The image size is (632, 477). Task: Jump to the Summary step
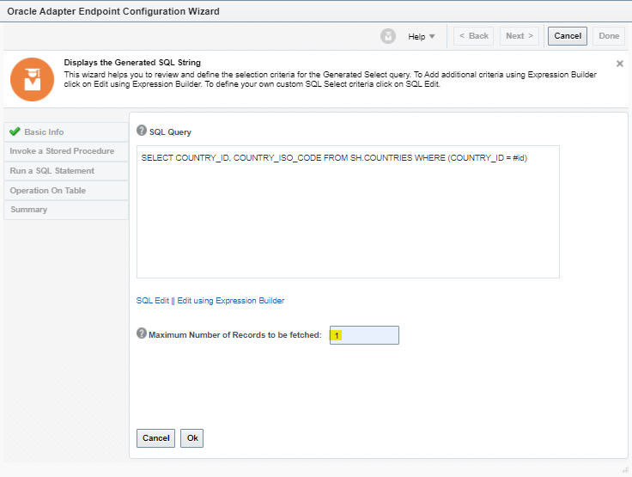[x=29, y=210]
